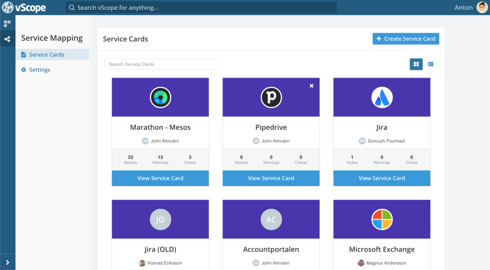Click the Jira (OLD) card title
The width and height of the screenshot is (490, 270).
tap(160, 250)
